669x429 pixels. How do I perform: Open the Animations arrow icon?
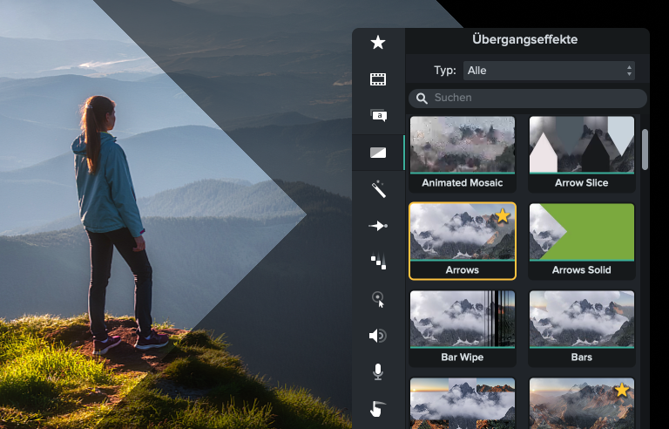(378, 226)
